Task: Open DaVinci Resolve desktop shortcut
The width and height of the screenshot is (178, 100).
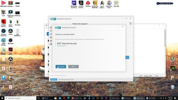Action: point(11,32)
